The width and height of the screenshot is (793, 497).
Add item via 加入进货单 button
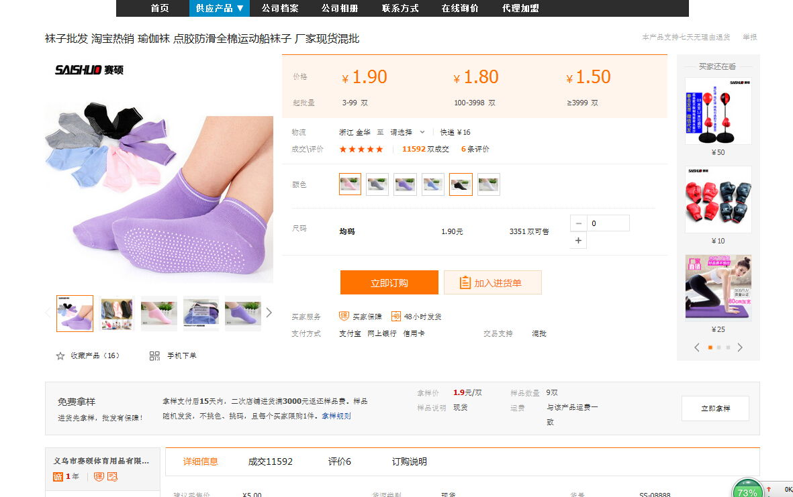tap(492, 283)
